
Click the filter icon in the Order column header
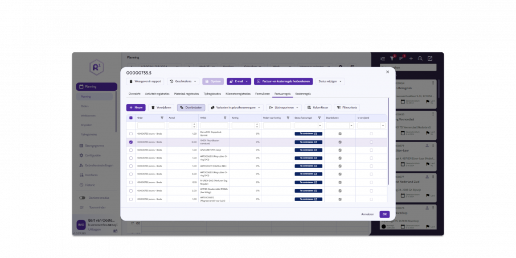click(162, 118)
